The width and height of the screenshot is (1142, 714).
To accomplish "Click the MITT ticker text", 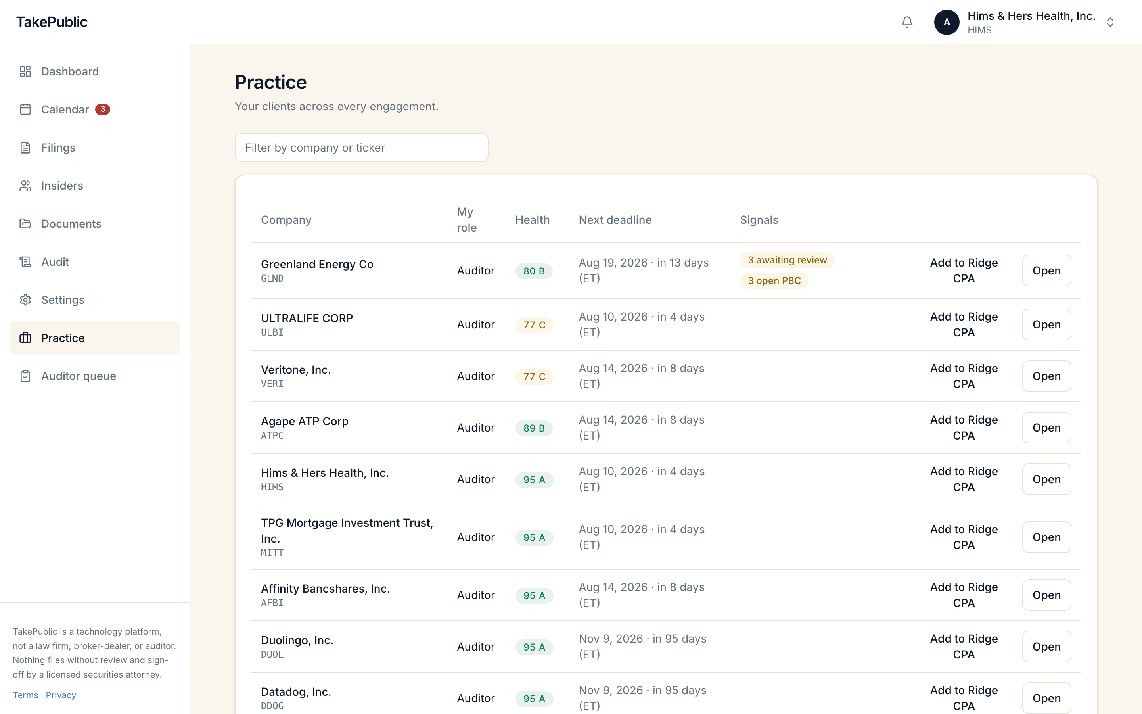I will [x=272, y=553].
